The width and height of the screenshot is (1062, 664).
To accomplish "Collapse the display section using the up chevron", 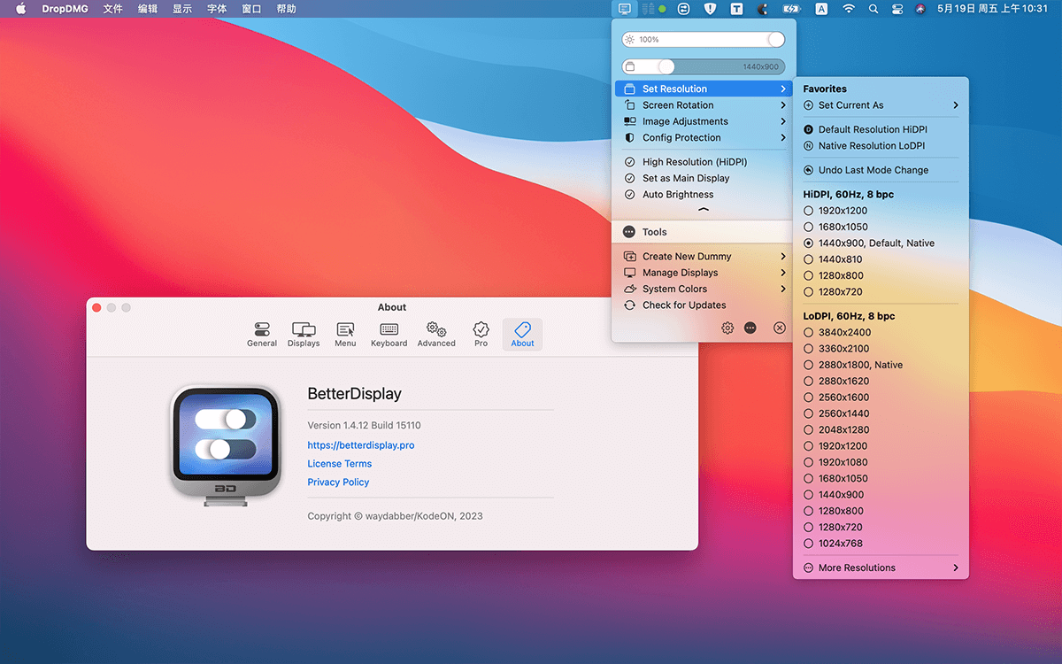I will click(704, 211).
